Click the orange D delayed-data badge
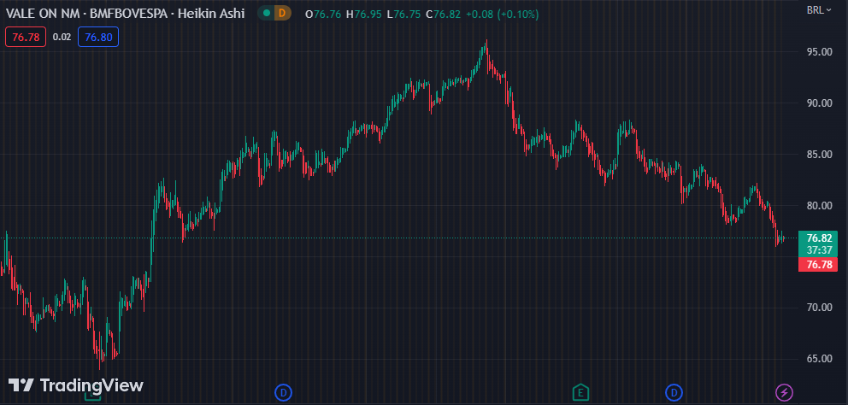Screen dimensions: 848x405 coord(282,14)
